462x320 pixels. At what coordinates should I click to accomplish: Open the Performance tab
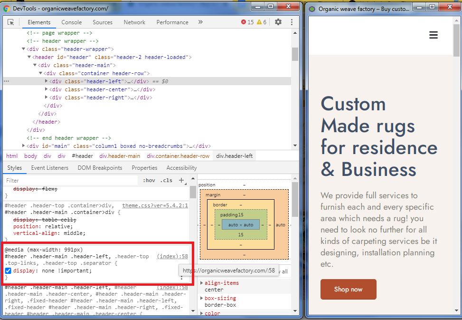pyautogui.click(x=172, y=22)
